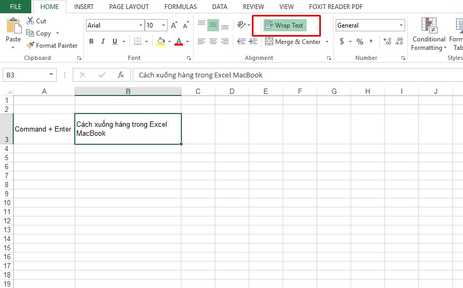463x288 pixels.
Task: Select cell with Command + Enter
Action: 44,129
